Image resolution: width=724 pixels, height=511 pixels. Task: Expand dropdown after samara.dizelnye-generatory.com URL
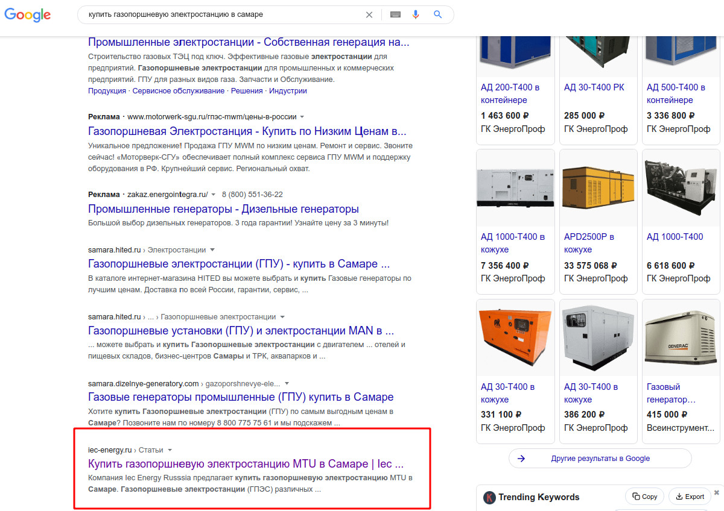point(287,383)
